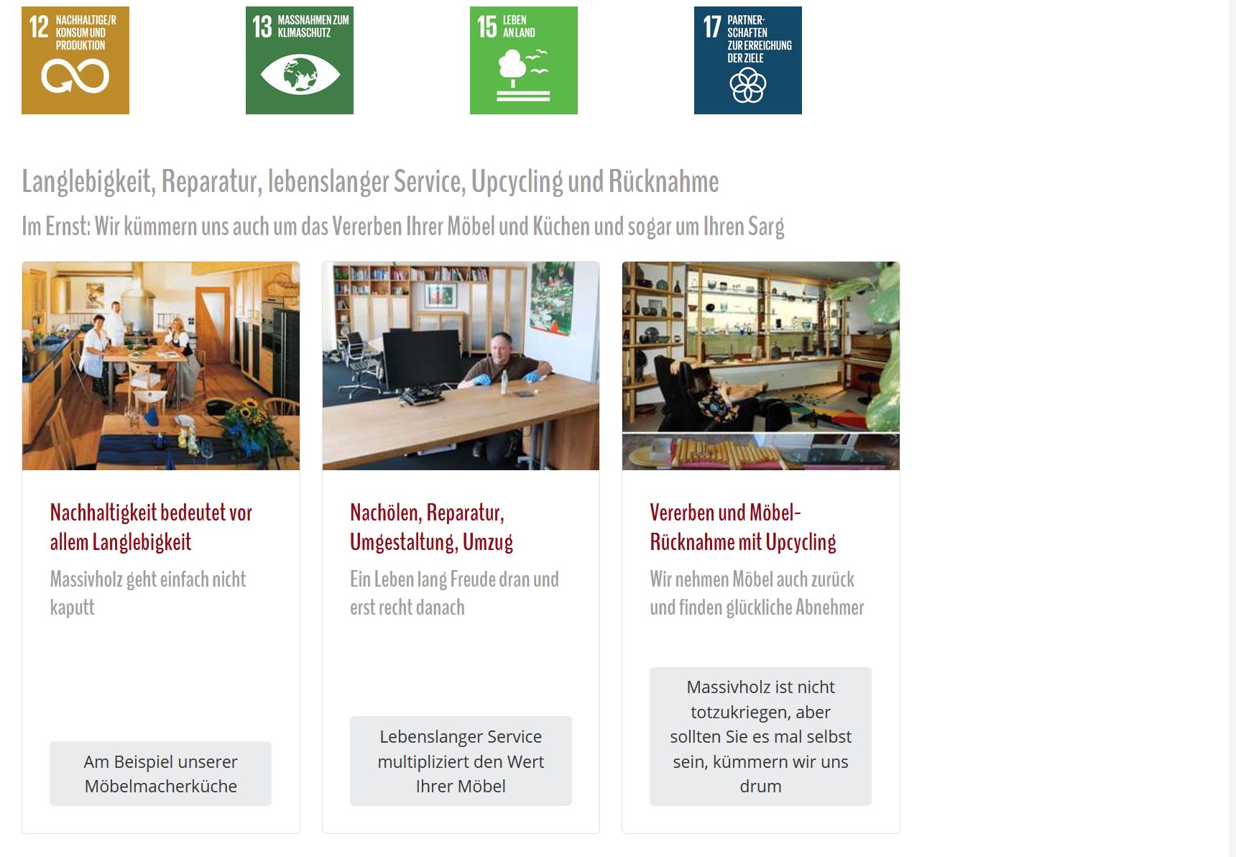Click the 'Massivholz ist nicht totzukriegen' button
This screenshot has width=1236, height=857.
tap(760, 736)
